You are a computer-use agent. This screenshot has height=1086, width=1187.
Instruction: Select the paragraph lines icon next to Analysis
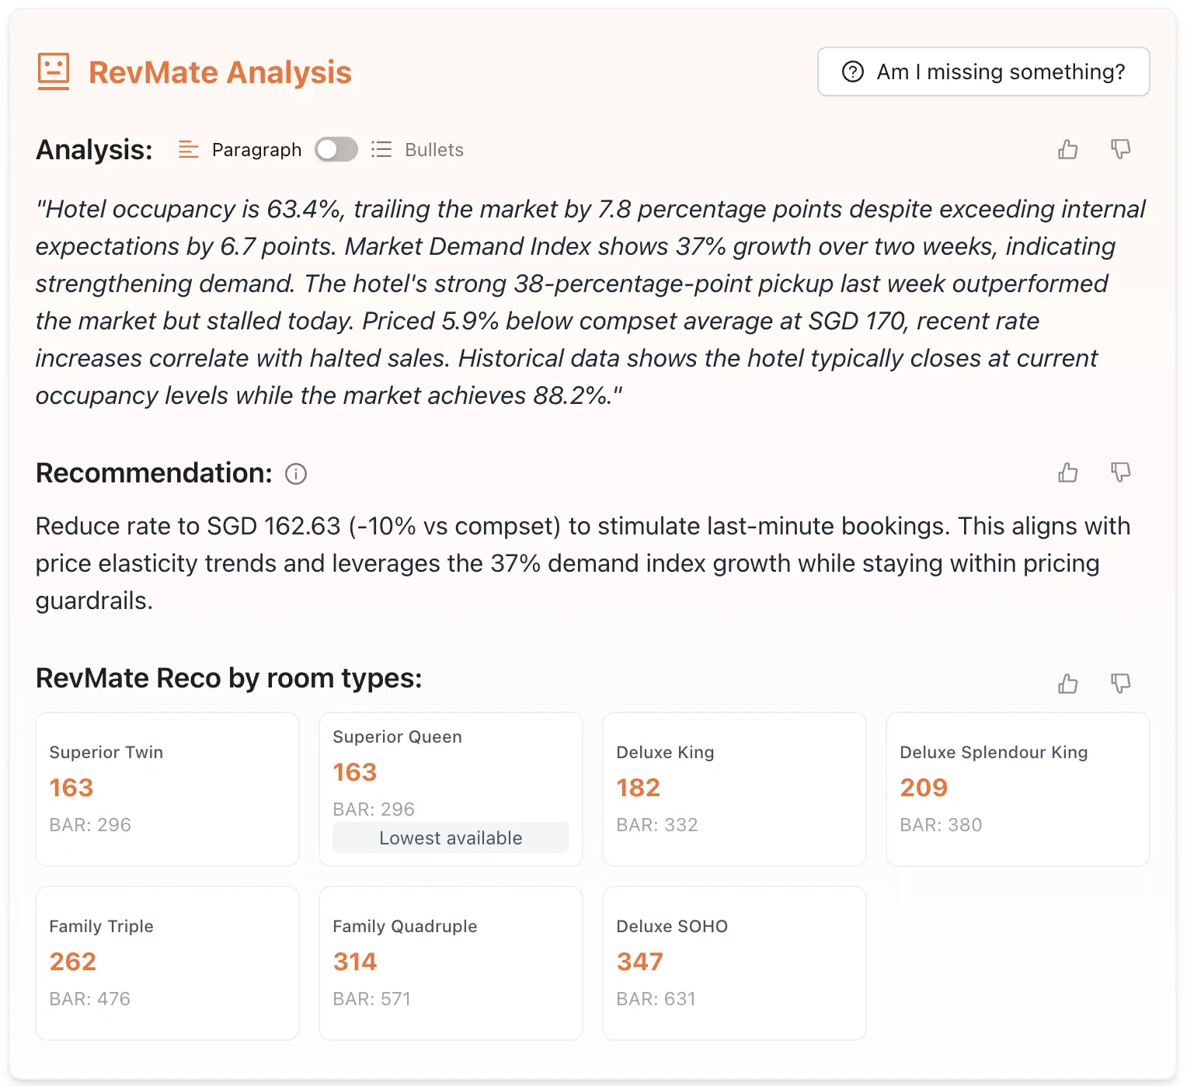pos(188,149)
